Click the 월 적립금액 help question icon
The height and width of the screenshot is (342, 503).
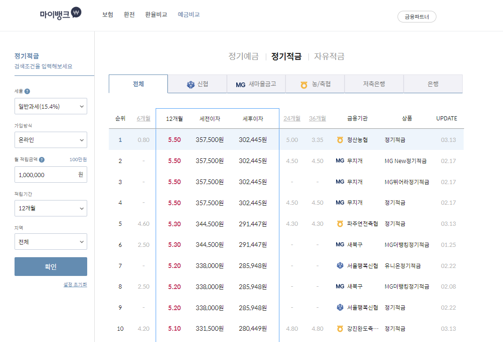(x=42, y=160)
